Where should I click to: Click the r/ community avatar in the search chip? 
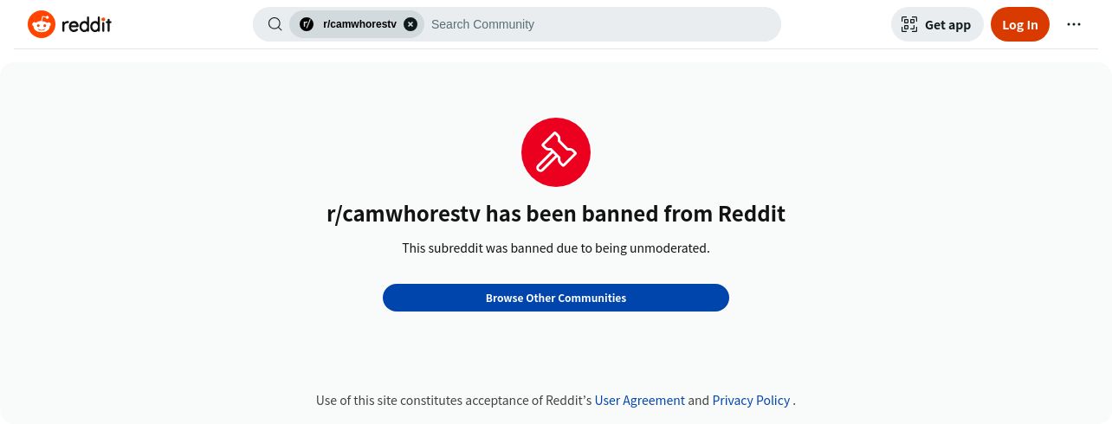pyautogui.click(x=306, y=24)
